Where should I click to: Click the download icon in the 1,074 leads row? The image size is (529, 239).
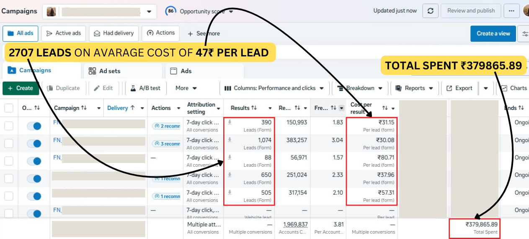230,140
